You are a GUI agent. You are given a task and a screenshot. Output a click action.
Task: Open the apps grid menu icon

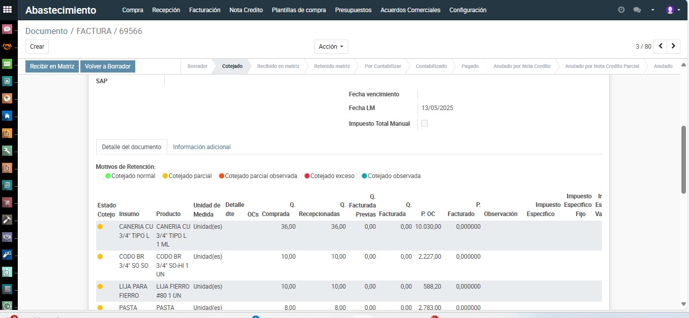pyautogui.click(x=8, y=10)
